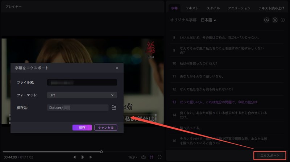Select subtitle line 16
The width and height of the screenshot is (290, 162).
tap(227, 141)
